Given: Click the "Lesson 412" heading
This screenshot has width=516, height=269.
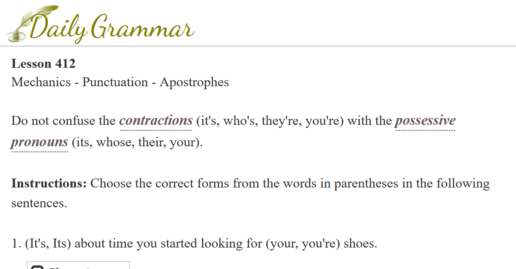Looking at the screenshot, I should click(43, 64).
